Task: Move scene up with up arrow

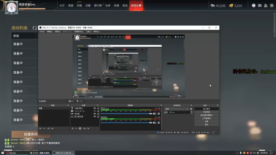Action: (x=48, y=128)
